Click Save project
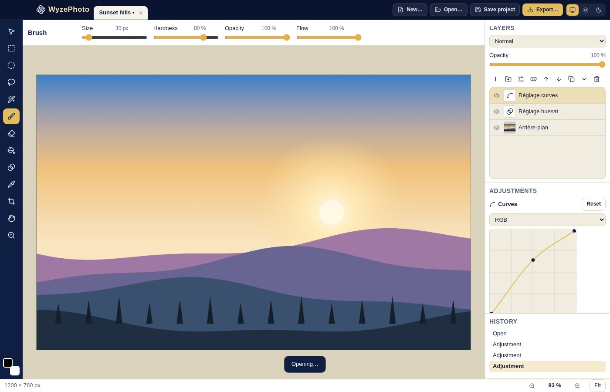The width and height of the screenshot is (610, 392). 495,10
